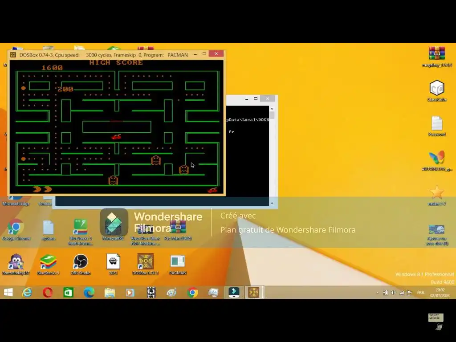Launch BlueStacks 5 Multi-Instance shortcut
The height and width of the screenshot is (342, 456).
[80, 232]
